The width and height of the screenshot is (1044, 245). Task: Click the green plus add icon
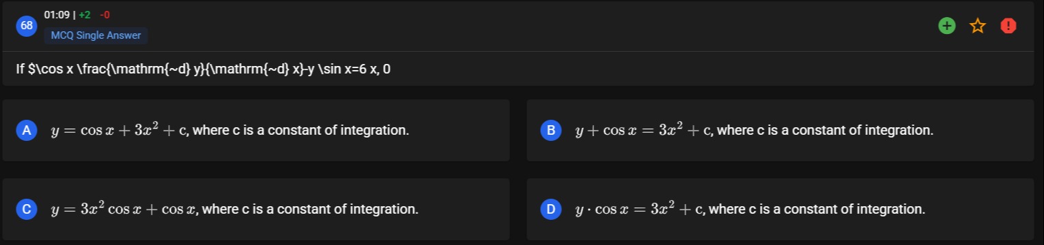[946, 26]
